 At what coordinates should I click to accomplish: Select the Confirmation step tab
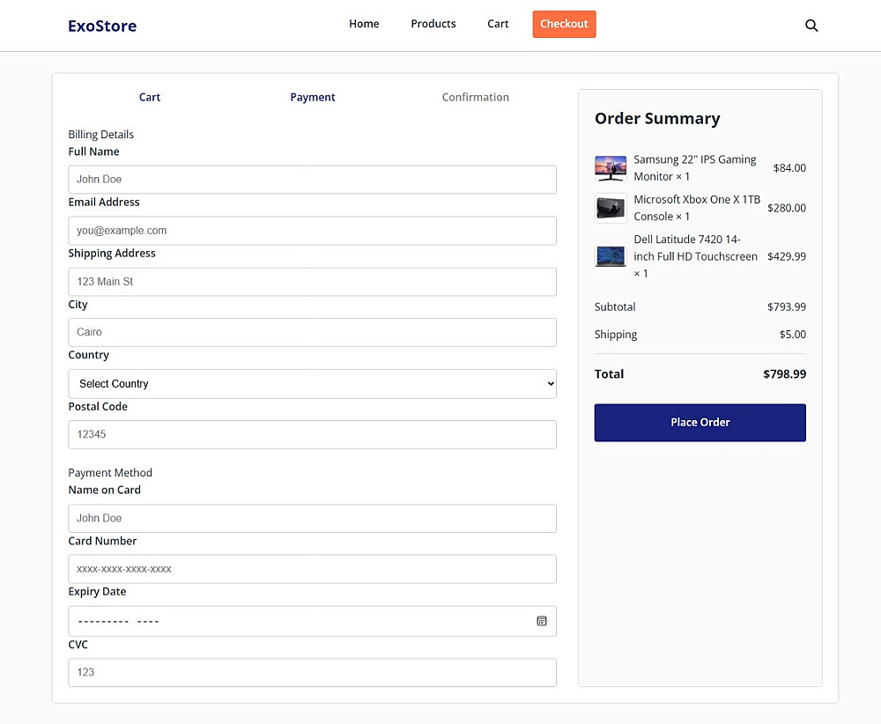point(475,97)
